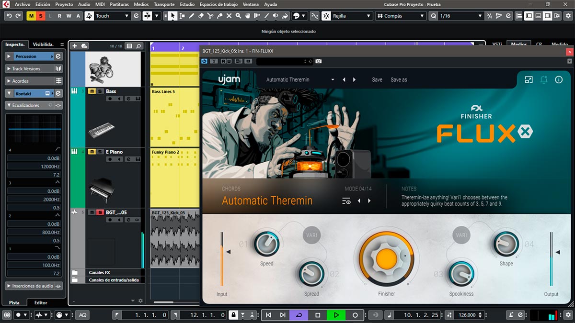The width and height of the screenshot is (575, 323).
Task: Switch to the Editor tab
Action: click(41, 302)
